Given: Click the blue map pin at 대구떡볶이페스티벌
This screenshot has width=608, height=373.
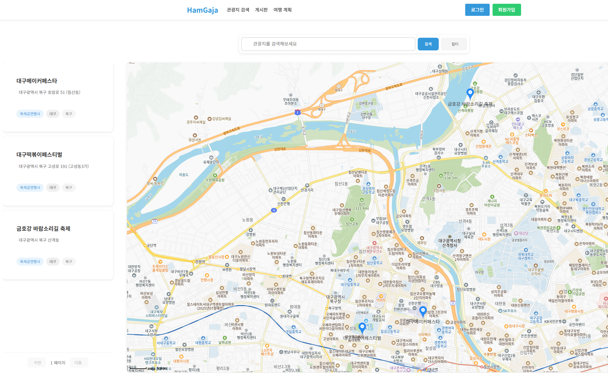Looking at the screenshot, I should click(362, 327).
